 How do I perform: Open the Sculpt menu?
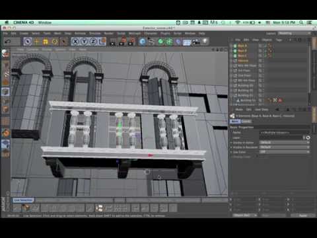[x=121, y=34]
